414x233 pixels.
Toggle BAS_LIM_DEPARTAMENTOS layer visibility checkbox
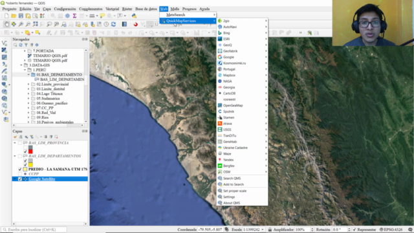pos(20,156)
